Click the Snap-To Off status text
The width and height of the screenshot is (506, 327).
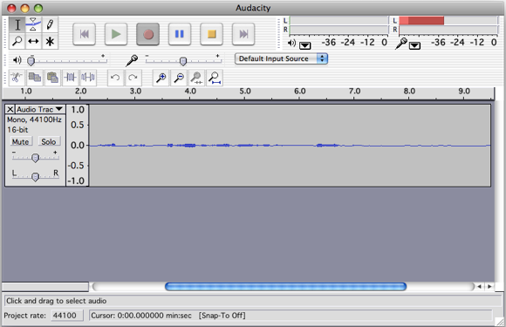222,316
